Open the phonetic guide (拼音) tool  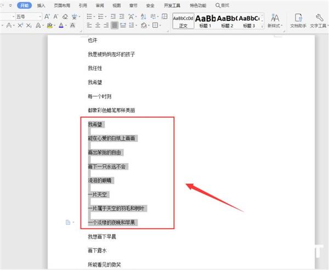pos(74,16)
